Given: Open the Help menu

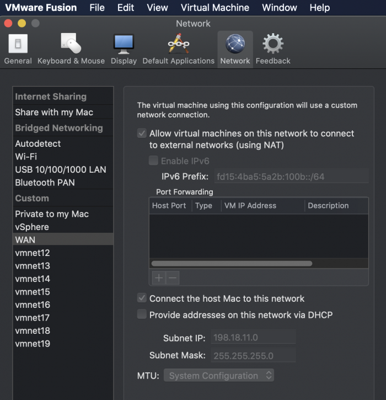Looking at the screenshot, I should (320, 8).
